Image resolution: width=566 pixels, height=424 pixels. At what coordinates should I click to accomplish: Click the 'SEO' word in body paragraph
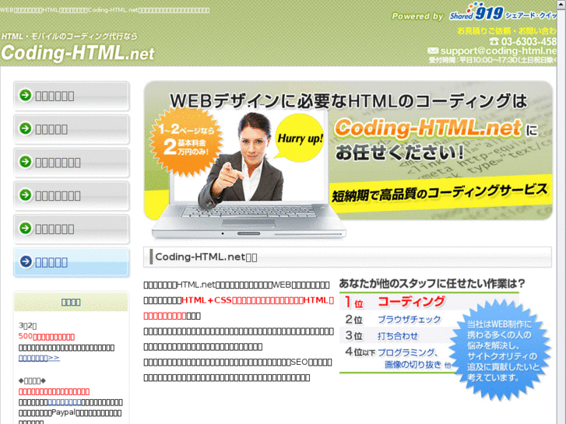pyautogui.click(x=299, y=362)
